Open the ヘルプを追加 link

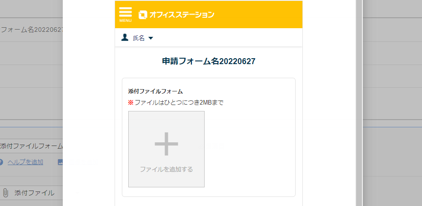coord(25,162)
